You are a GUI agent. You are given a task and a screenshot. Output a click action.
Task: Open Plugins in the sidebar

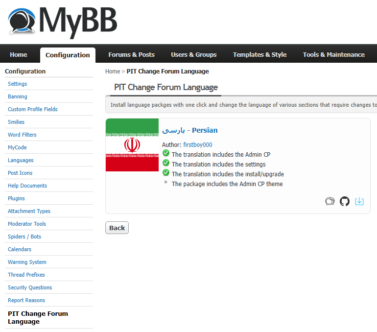[16, 198]
